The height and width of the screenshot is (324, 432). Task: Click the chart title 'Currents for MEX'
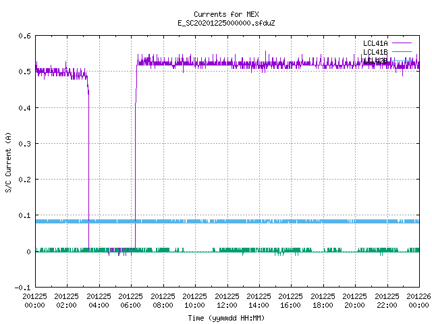226,14
